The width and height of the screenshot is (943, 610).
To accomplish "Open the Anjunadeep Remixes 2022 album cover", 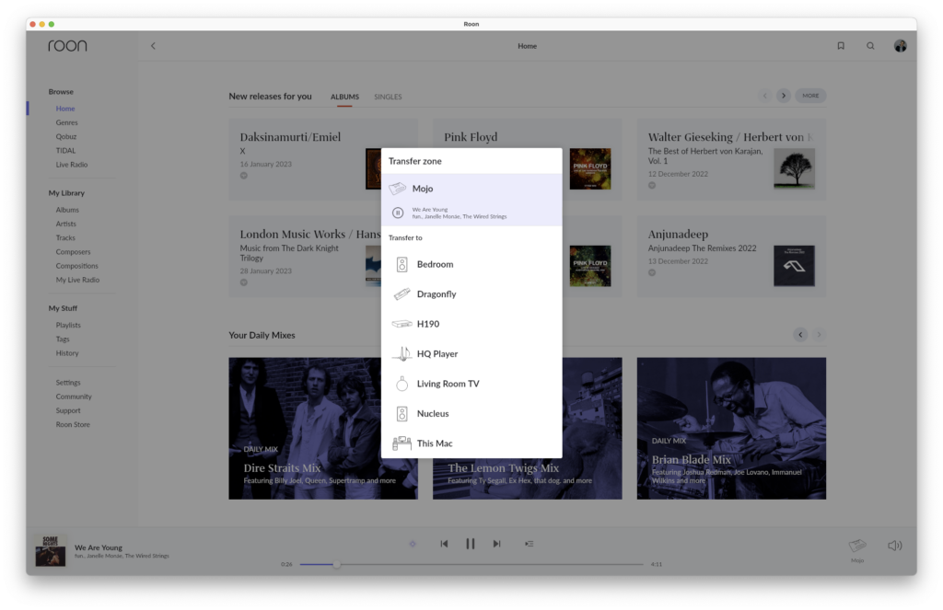I will 794,266.
